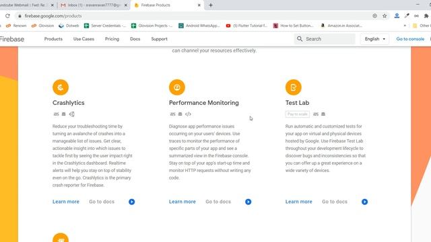Open the Server Credentials bookmark
This screenshot has height=242, width=431.
pos(105,26)
